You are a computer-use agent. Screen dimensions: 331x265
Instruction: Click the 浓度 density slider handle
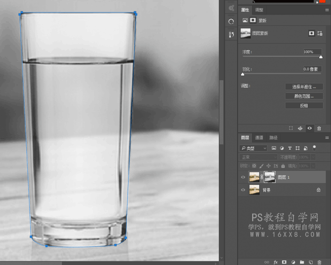(x=321, y=57)
